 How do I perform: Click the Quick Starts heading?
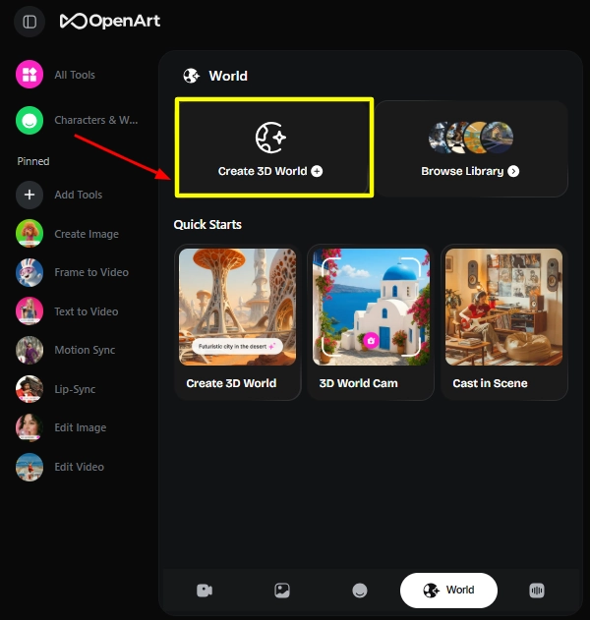(207, 225)
